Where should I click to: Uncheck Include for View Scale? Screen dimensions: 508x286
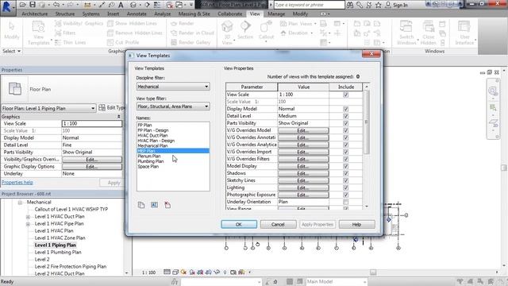tap(346, 95)
